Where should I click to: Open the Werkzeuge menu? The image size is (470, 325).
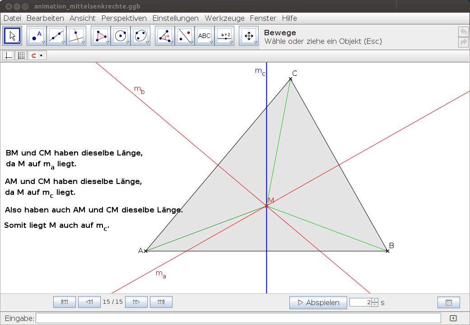pos(224,18)
